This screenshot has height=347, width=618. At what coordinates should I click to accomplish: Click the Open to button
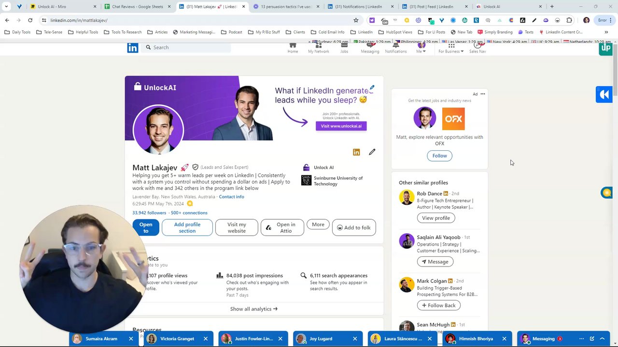146,227
